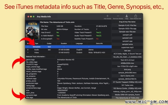Viewport: 168px width, 105px height.
Task: Click the title.tags row
Action: tap(68, 97)
